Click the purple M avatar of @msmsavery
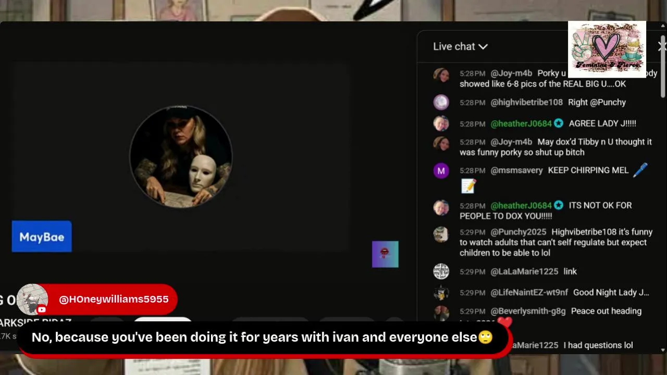This screenshot has height=375, width=667. [441, 170]
